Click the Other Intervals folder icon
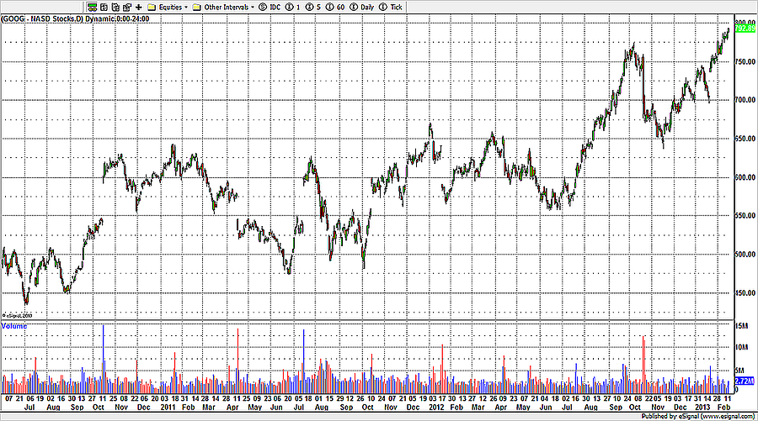The width and height of the screenshot is (758, 421). click(x=196, y=7)
